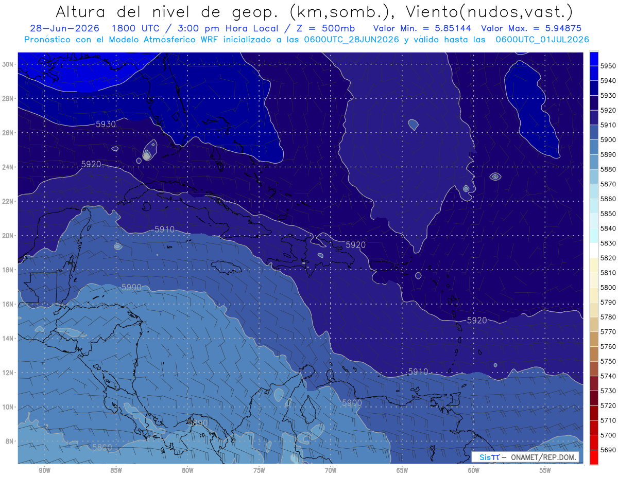Click the 18N latitude axis label

[8, 270]
